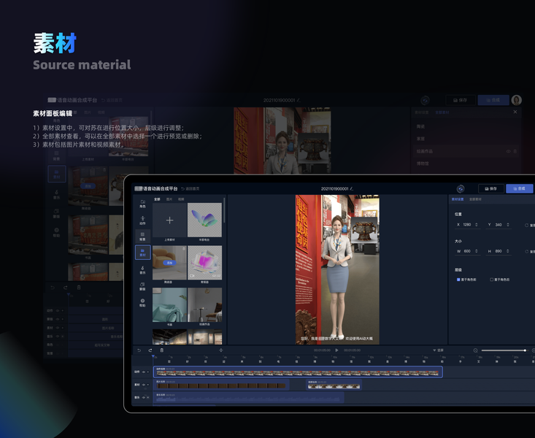Select the second video clip on 素材 track
This screenshot has height=438, width=535.
[334, 385]
